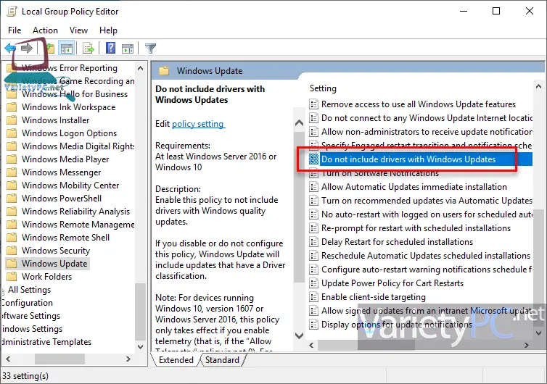Click icon beside Enable client-side targeting
The image size is (547, 384).
[314, 297]
